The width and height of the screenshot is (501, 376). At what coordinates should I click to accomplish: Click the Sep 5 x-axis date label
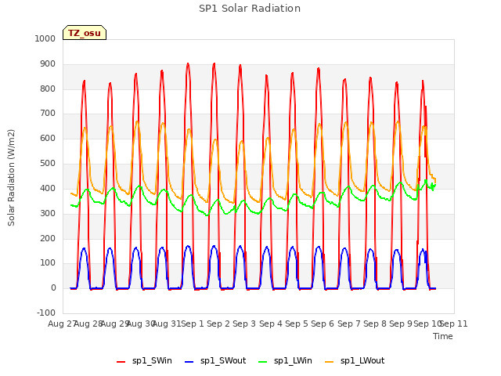(x=297, y=324)
